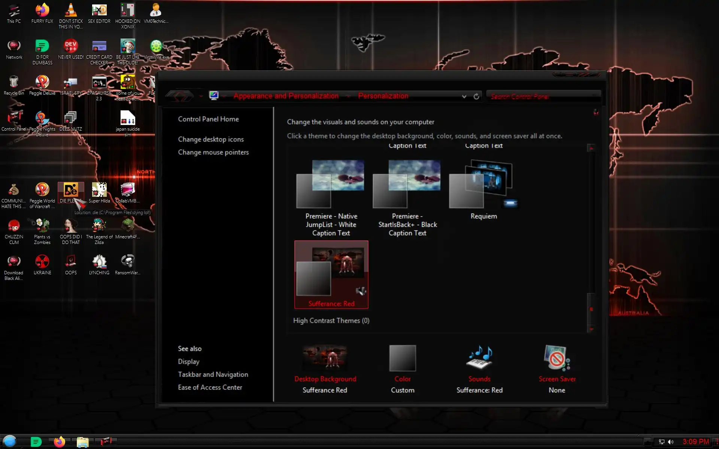Image resolution: width=719 pixels, height=449 pixels.
Task: Open the Screen Saver settings icon
Action: (x=556, y=358)
